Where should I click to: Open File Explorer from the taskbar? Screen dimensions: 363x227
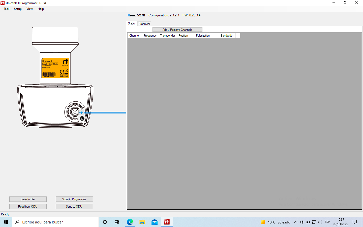pos(142,222)
